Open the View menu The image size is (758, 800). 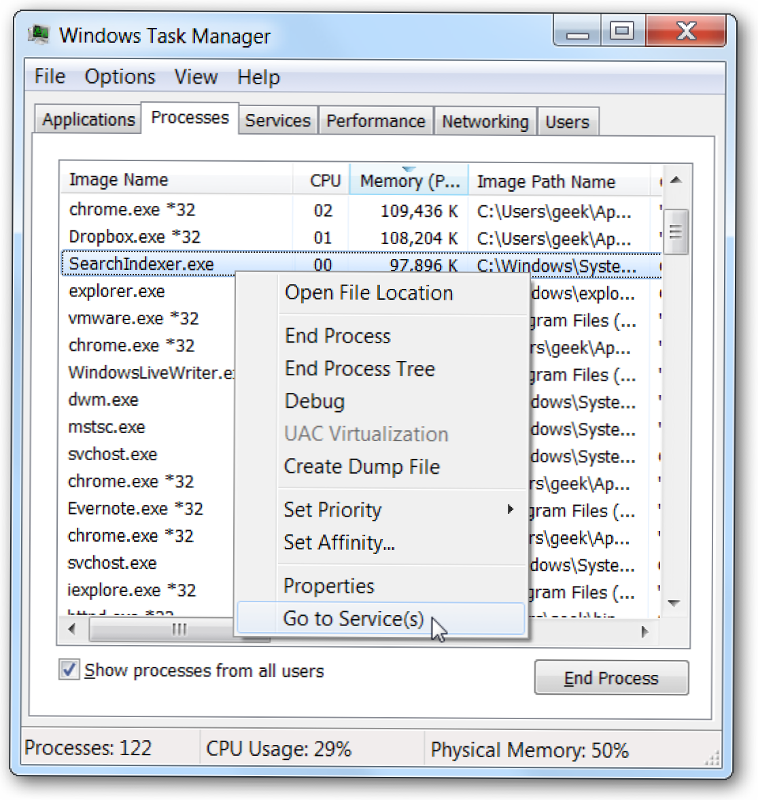[x=196, y=77]
